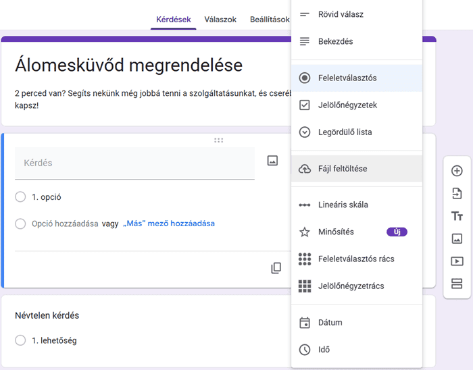Switch to the Válaszok tab
The height and width of the screenshot is (370, 473).
pyautogui.click(x=220, y=20)
